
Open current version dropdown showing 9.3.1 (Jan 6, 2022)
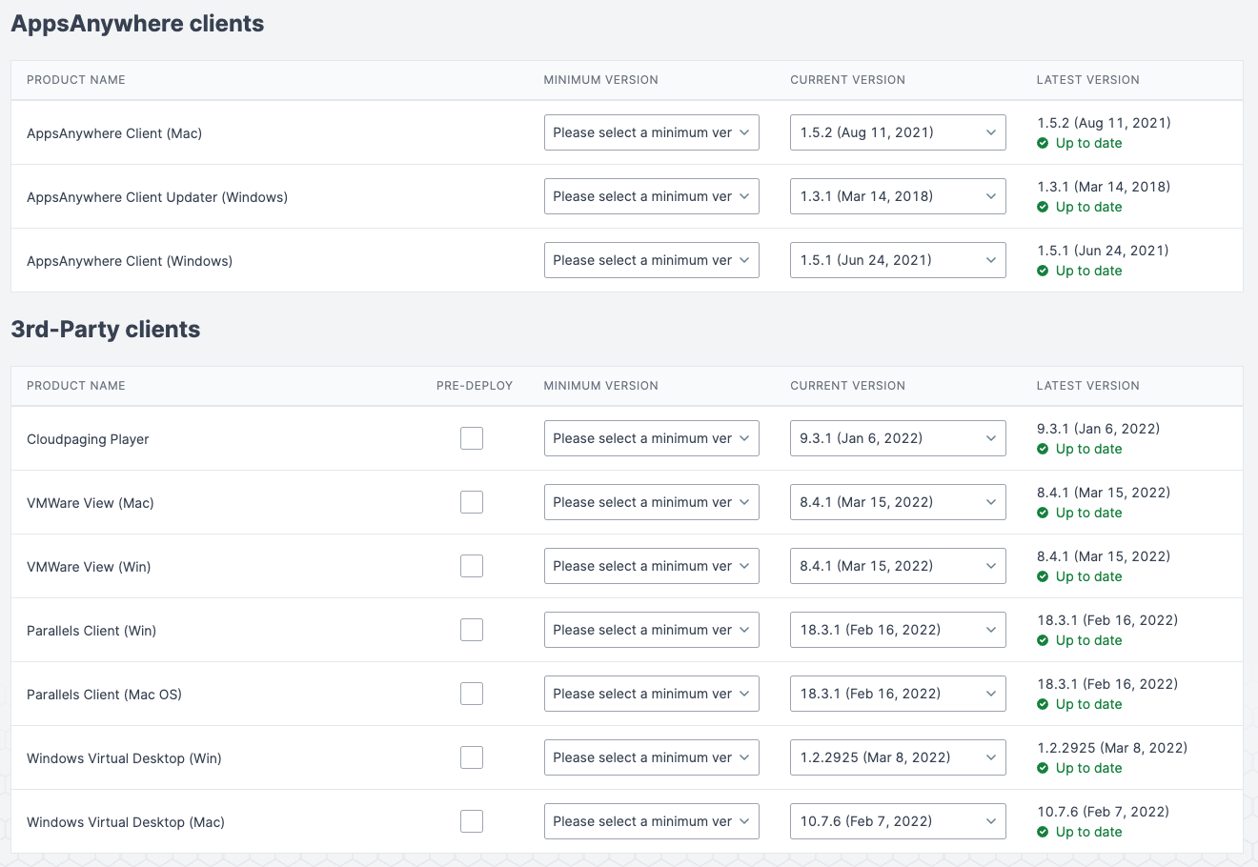point(898,438)
